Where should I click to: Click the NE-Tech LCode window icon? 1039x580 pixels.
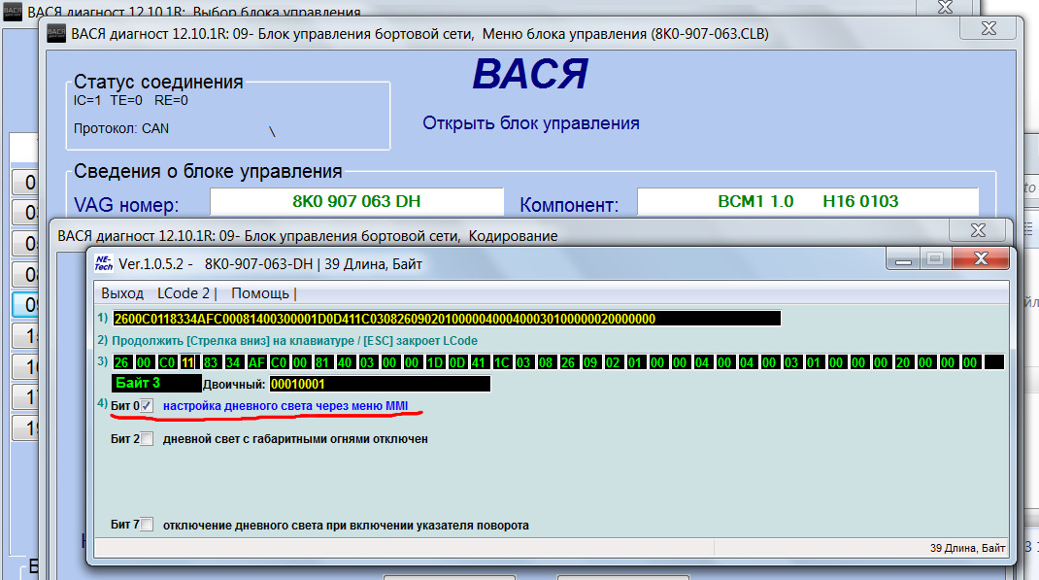coord(104,264)
